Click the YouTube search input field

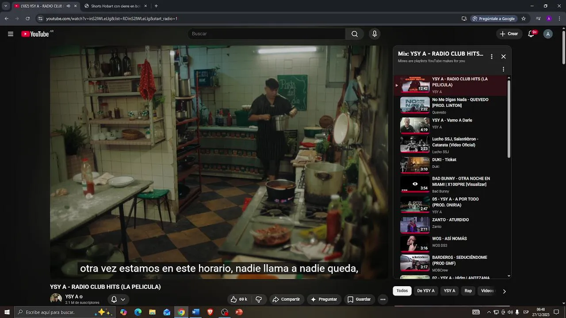tap(267, 34)
